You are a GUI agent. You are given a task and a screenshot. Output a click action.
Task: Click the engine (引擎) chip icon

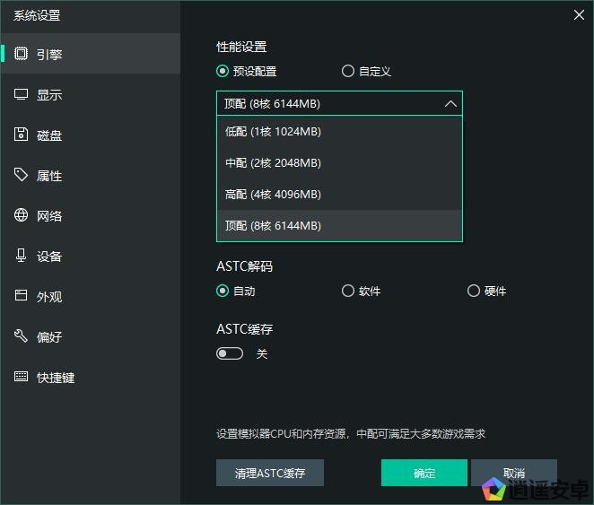coord(21,54)
